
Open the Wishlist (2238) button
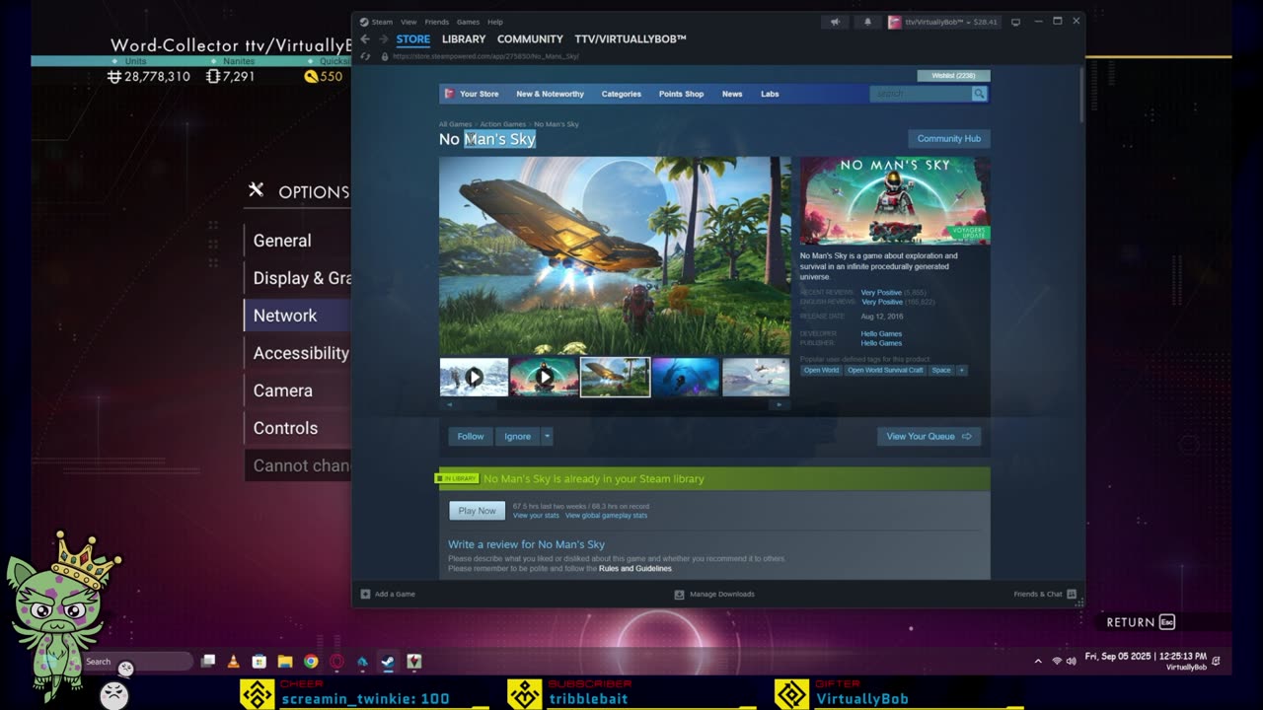[953, 76]
